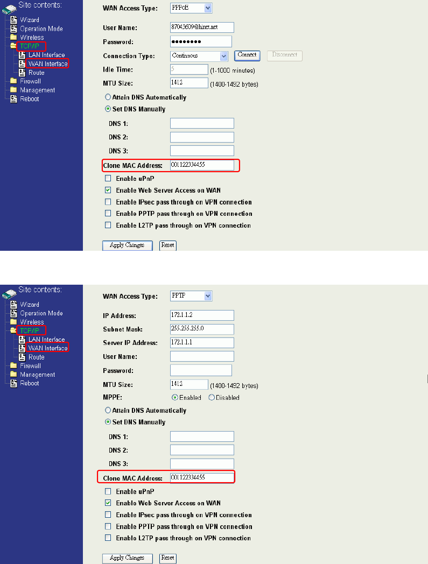Click the PPTP Subnet Mask field
This screenshot has width=428, height=564.
pyautogui.click(x=202, y=329)
